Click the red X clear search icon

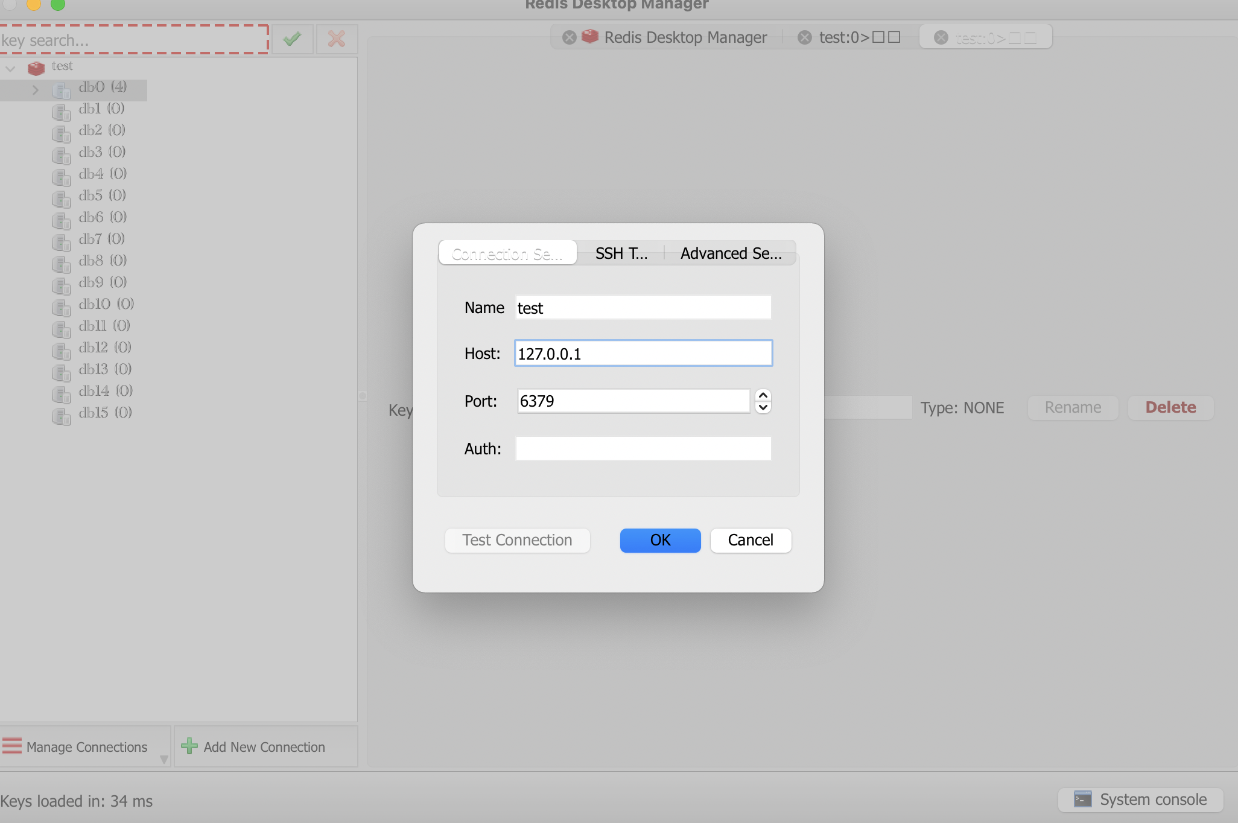coord(337,39)
